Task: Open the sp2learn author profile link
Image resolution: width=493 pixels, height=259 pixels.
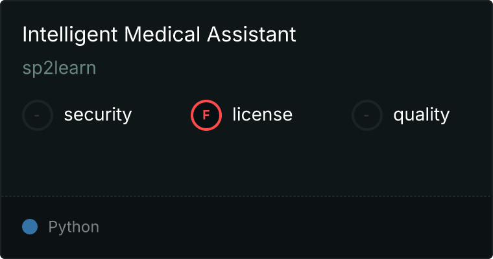Action: (x=59, y=68)
